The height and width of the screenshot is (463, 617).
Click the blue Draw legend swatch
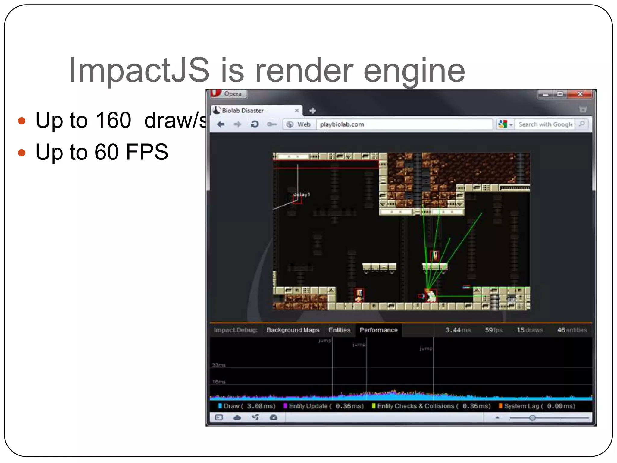[220, 406]
